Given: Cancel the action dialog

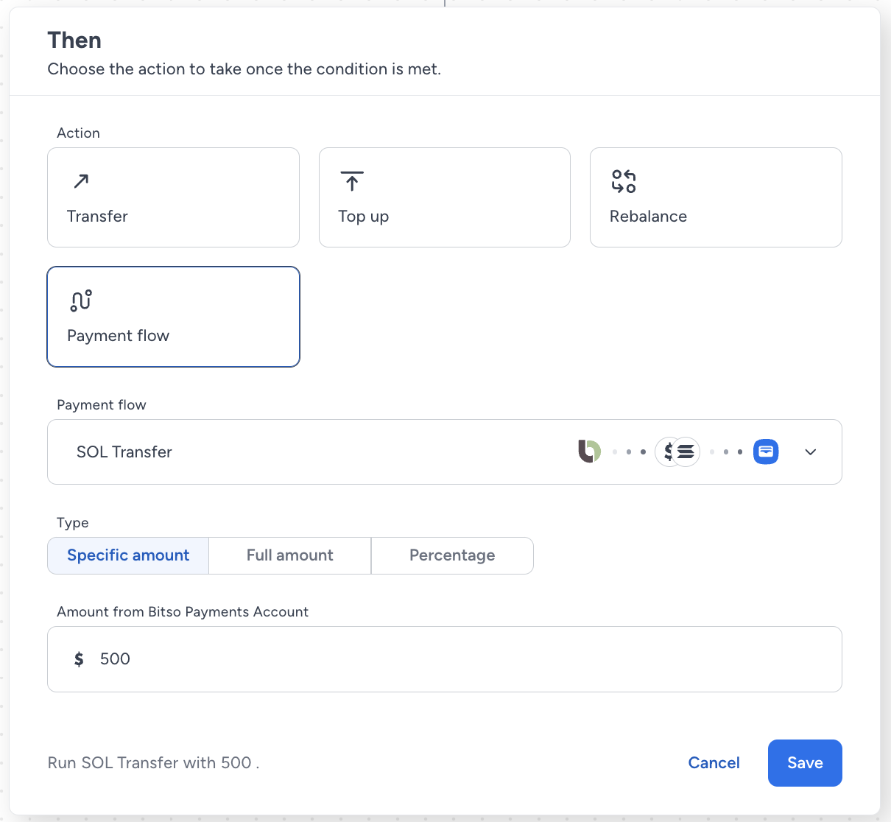Looking at the screenshot, I should point(714,763).
